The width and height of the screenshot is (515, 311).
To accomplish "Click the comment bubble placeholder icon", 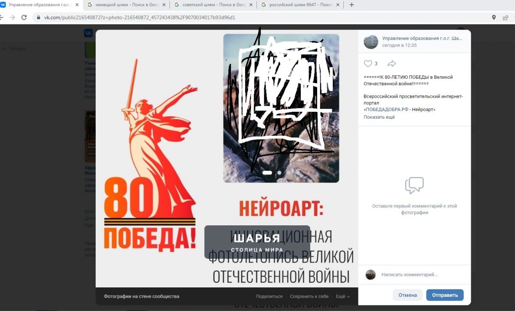I will coord(414,185).
